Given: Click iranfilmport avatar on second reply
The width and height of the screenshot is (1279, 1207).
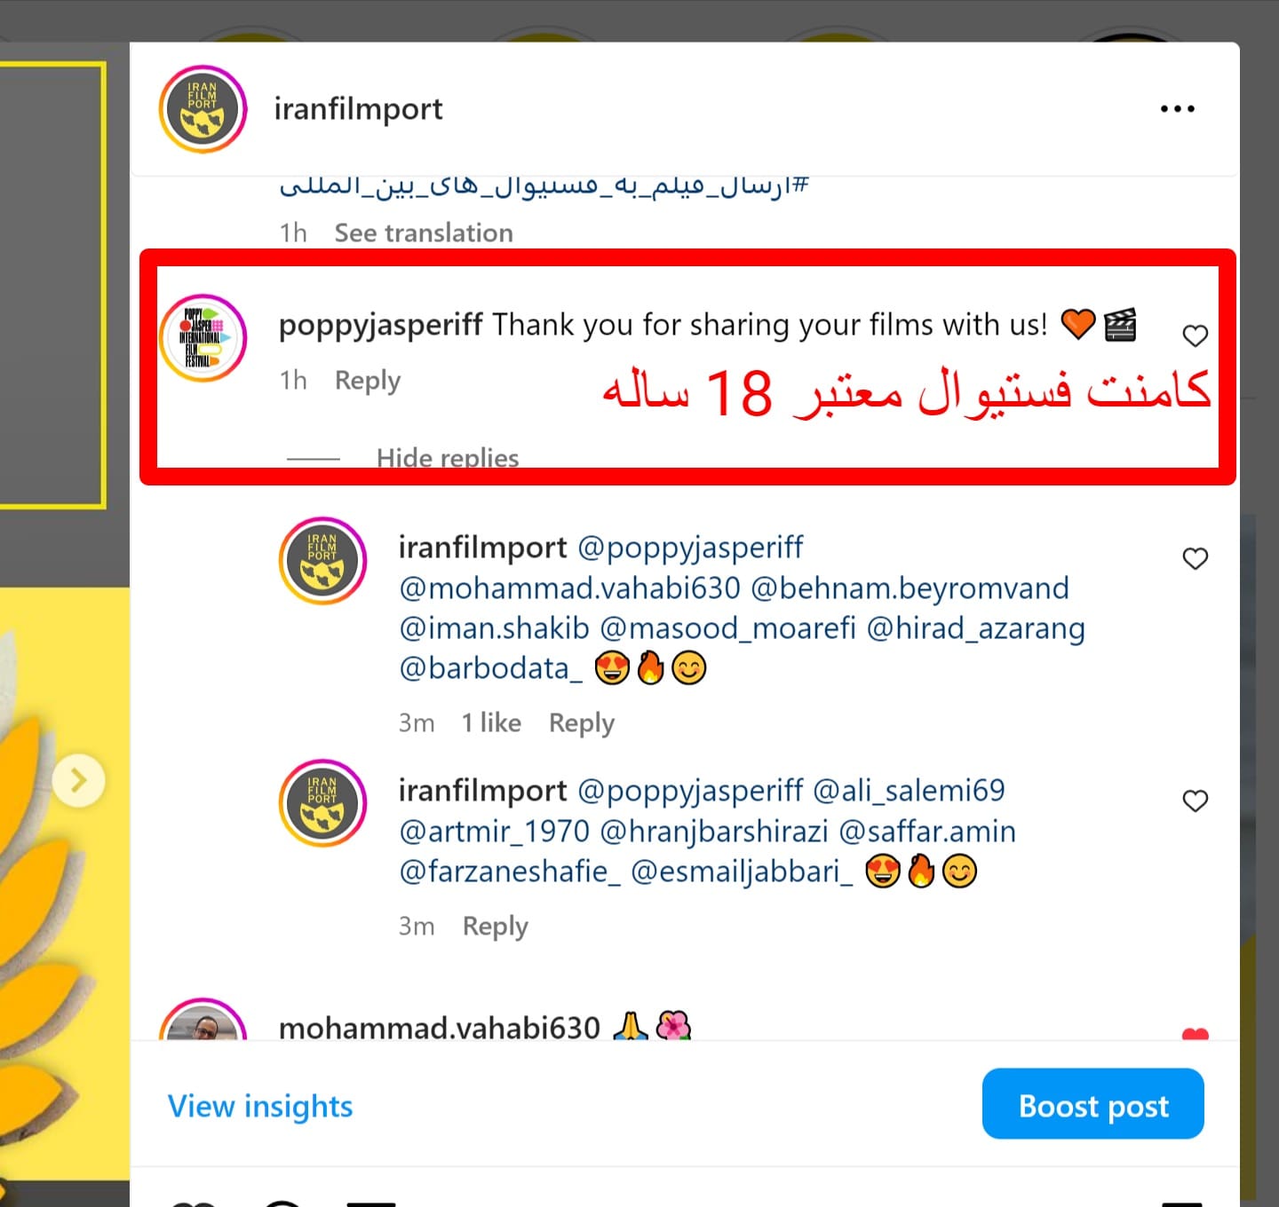Looking at the screenshot, I should [322, 803].
